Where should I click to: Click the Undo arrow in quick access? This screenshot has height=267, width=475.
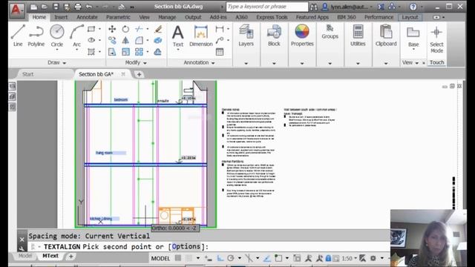[89, 7]
